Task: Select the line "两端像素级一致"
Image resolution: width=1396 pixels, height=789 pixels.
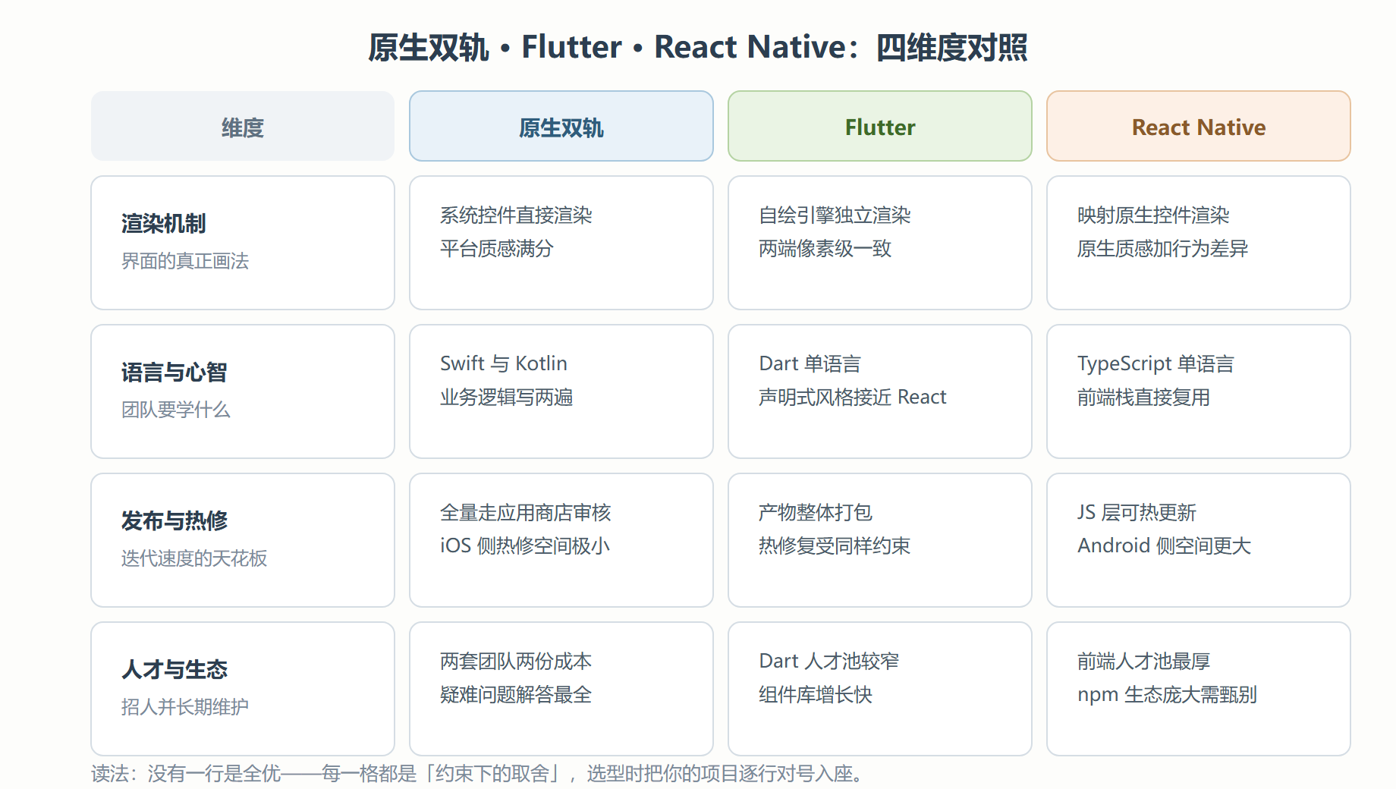Action: coord(825,249)
